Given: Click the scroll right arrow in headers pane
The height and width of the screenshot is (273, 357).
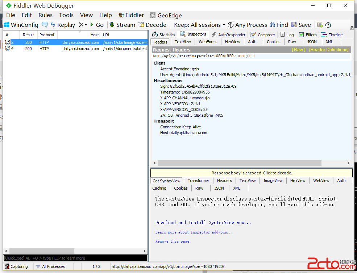Looking at the screenshot, I should point(348,163).
